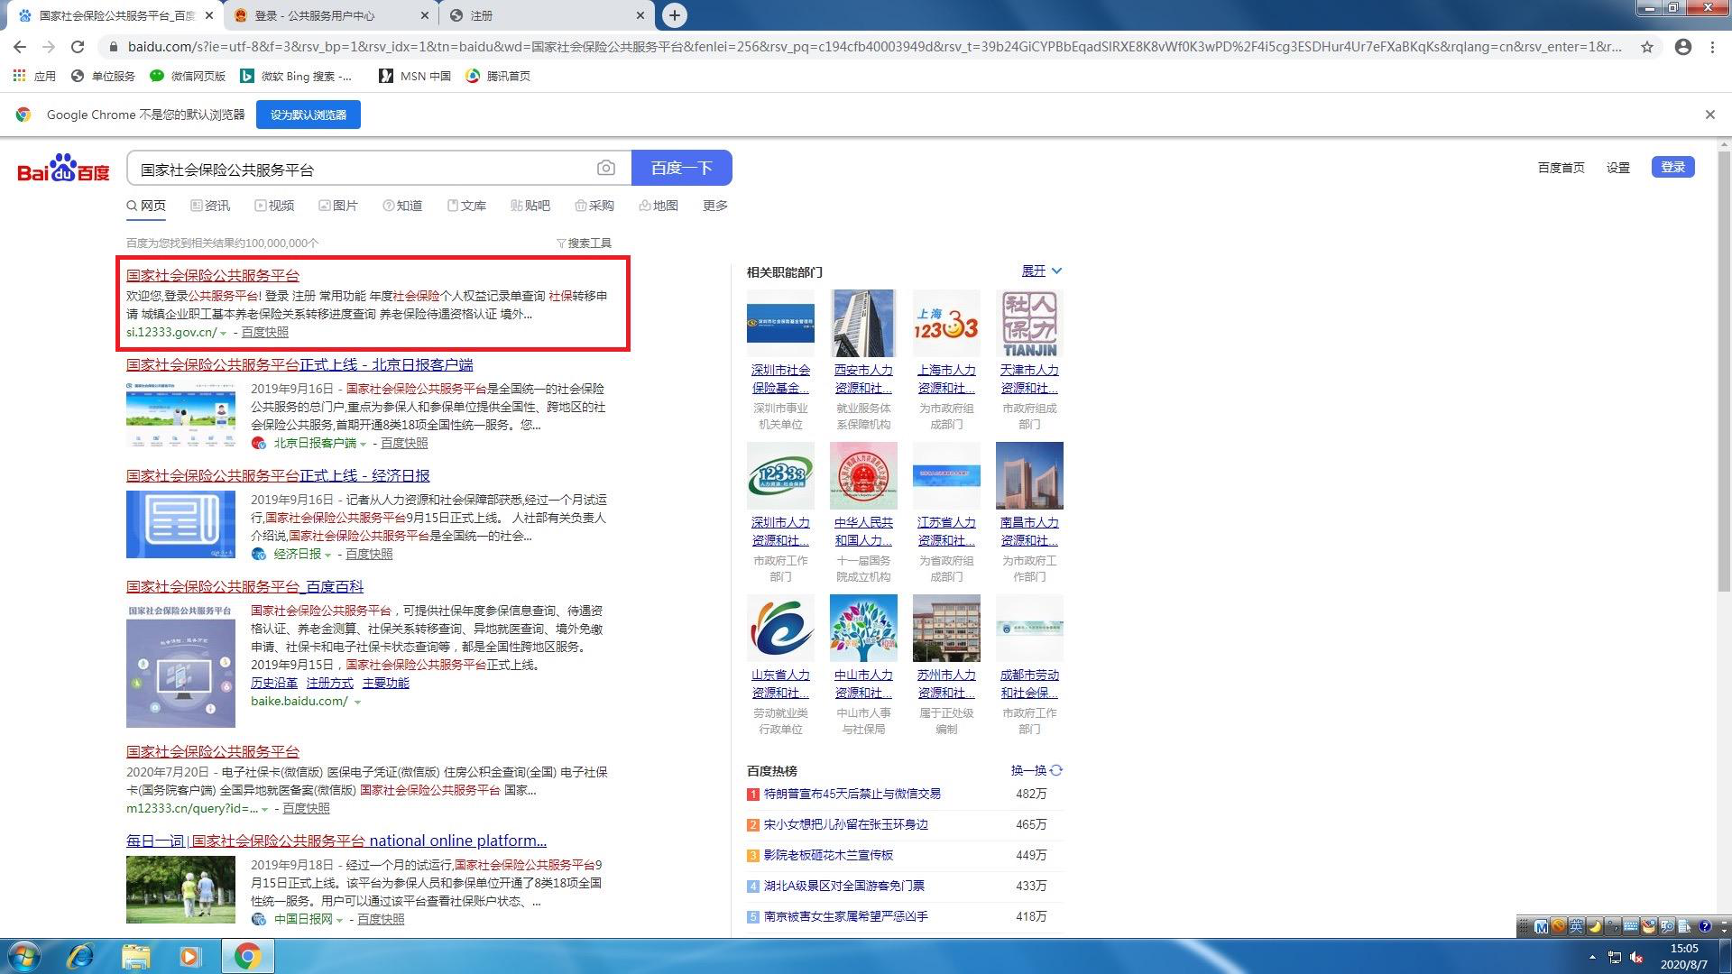Open MSN 中国 bookmark

[415, 76]
